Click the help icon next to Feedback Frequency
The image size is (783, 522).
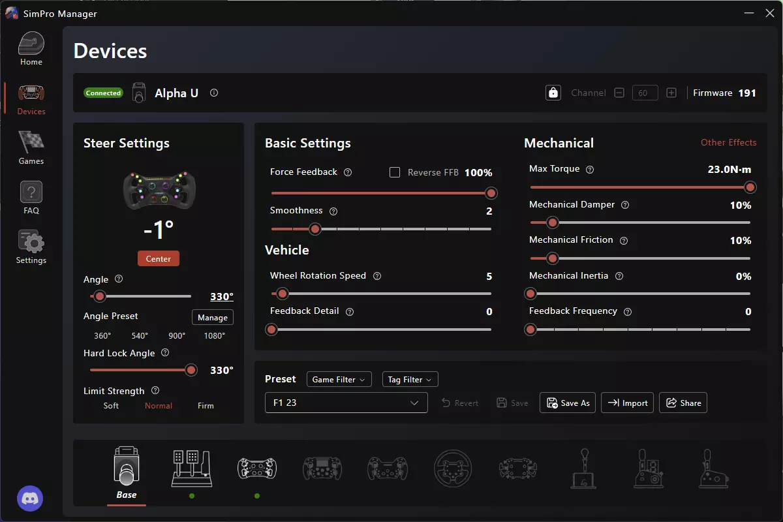tap(628, 312)
